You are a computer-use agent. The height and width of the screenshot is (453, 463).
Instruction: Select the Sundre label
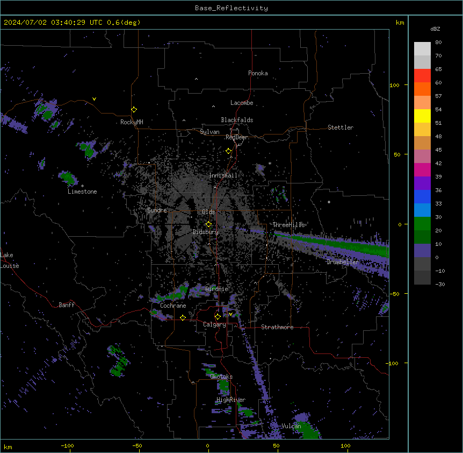click(157, 210)
